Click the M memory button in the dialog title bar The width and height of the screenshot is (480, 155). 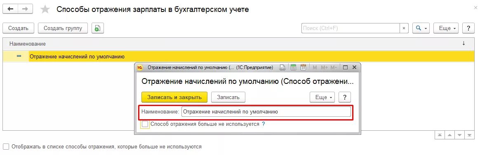pyautogui.click(x=315, y=67)
